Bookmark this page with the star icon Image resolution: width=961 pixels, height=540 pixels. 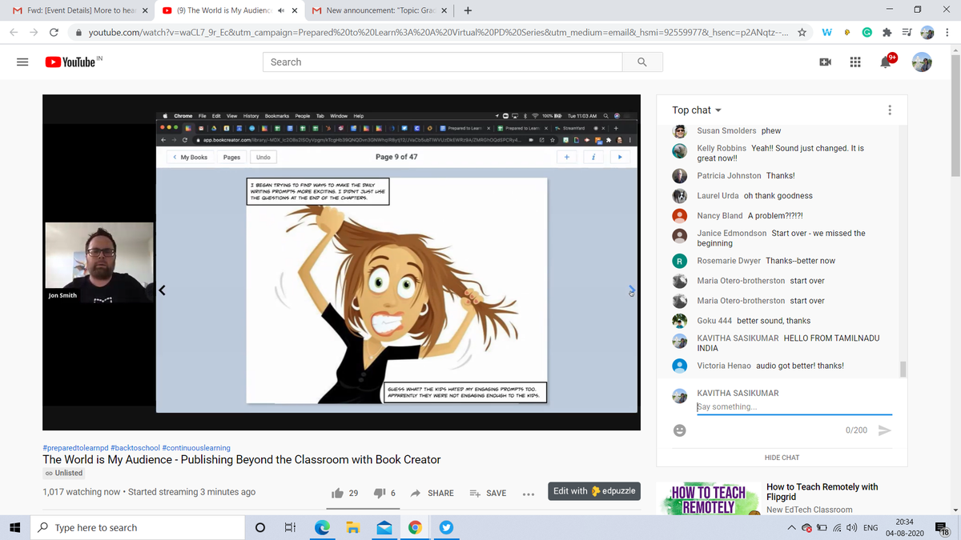[802, 32]
